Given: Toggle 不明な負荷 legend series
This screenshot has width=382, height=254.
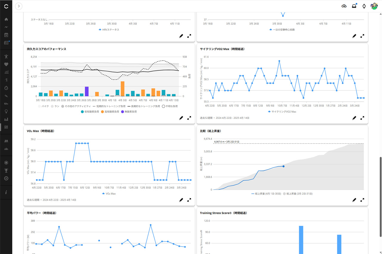Looking at the screenshot, I should pos(170,106).
